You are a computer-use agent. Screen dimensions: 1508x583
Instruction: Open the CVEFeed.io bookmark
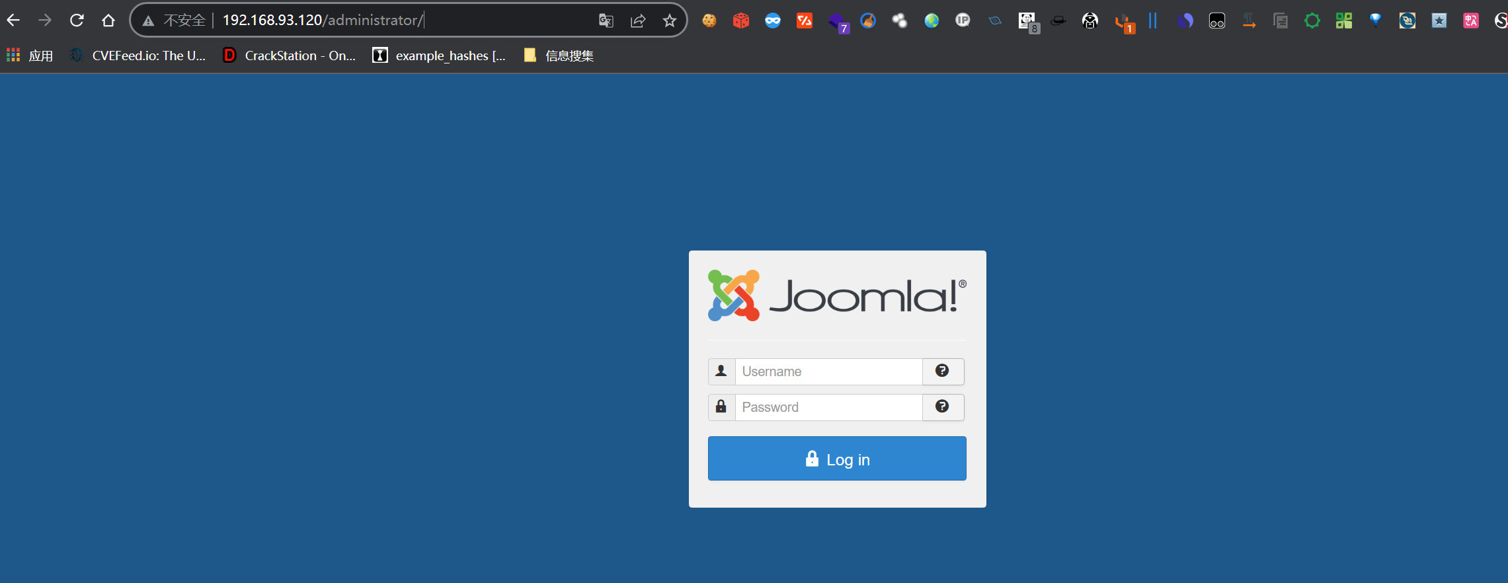coord(138,56)
